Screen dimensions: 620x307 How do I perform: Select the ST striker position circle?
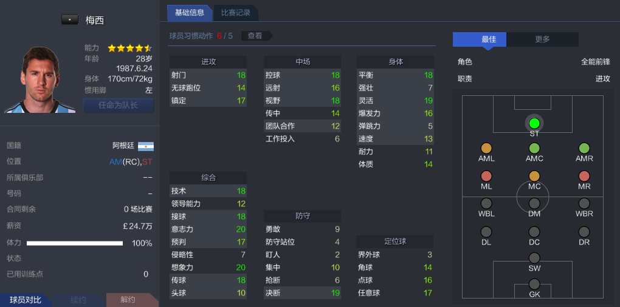[534, 123]
